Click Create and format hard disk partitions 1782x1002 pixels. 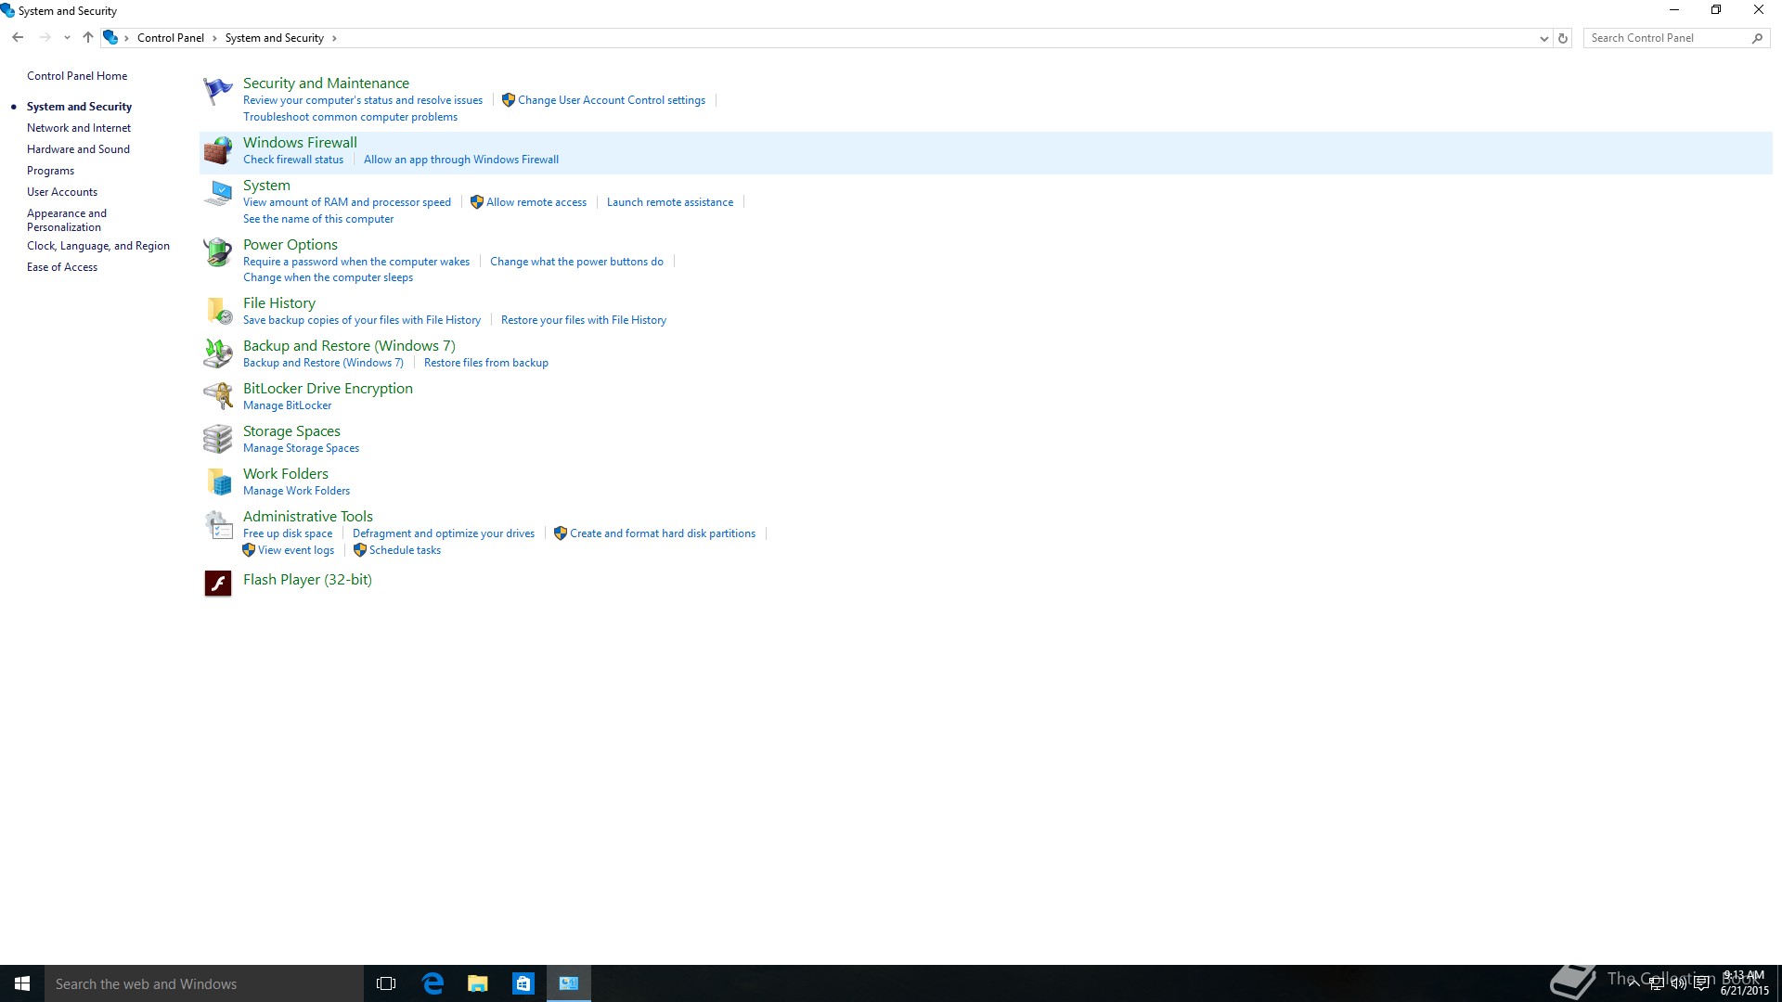[663, 533]
